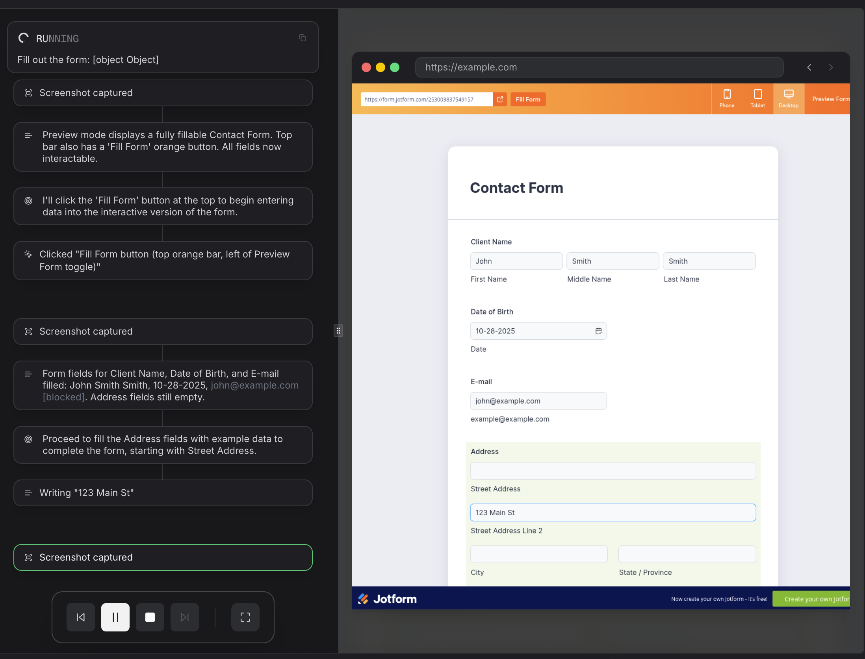865x659 pixels.
Task: Click the Fill Form orange button
Action: click(x=528, y=99)
